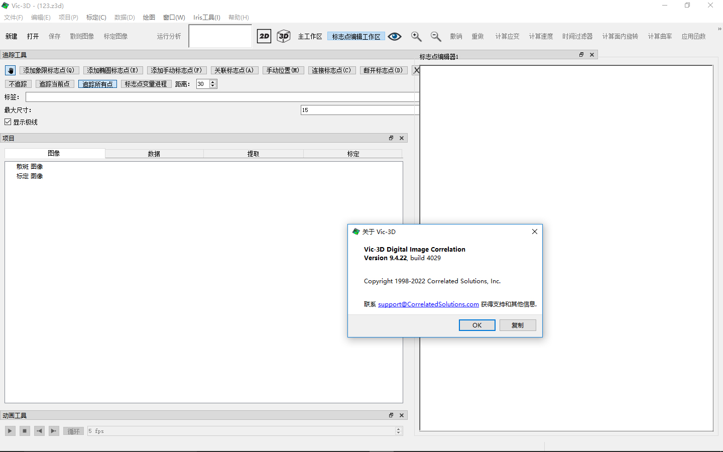Image resolution: width=723 pixels, height=452 pixels.
Task: Close the 项目 panel
Action: [402, 138]
